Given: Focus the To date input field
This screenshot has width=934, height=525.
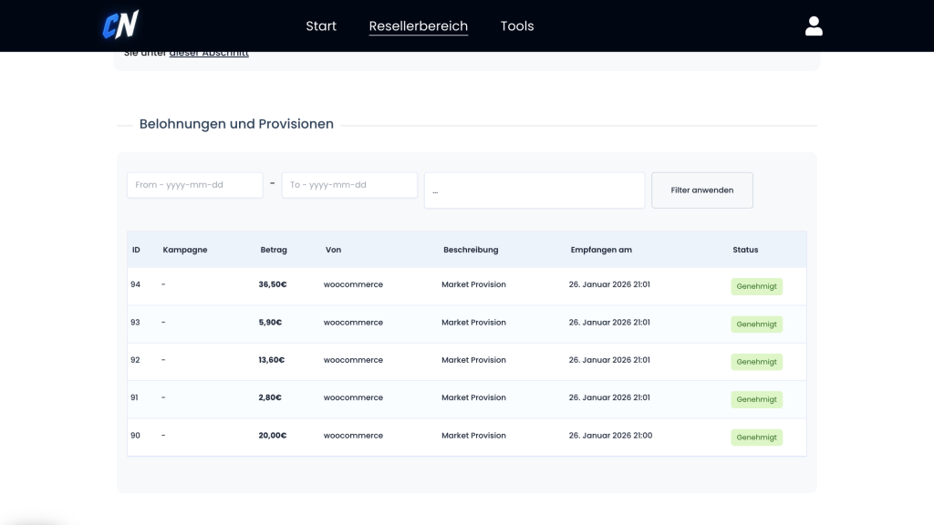Looking at the screenshot, I should coord(349,185).
